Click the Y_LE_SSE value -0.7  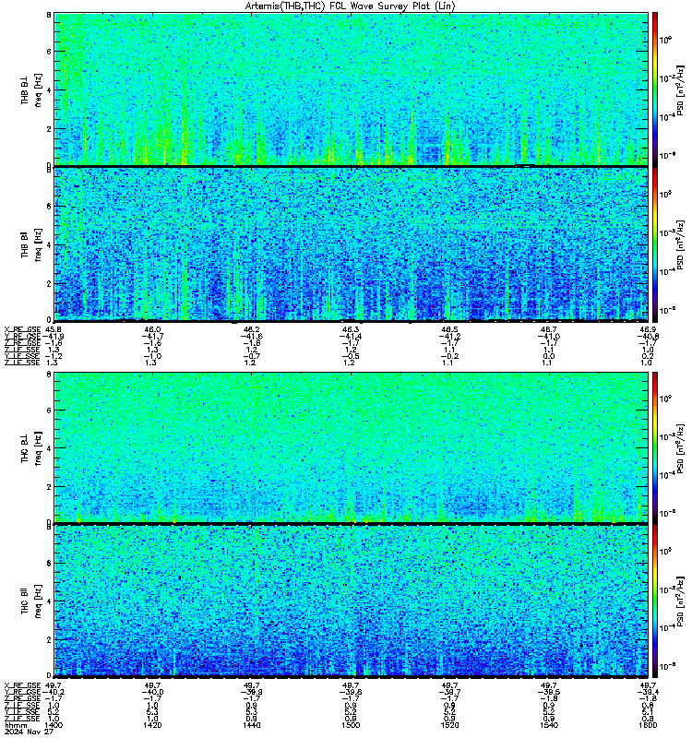click(251, 356)
